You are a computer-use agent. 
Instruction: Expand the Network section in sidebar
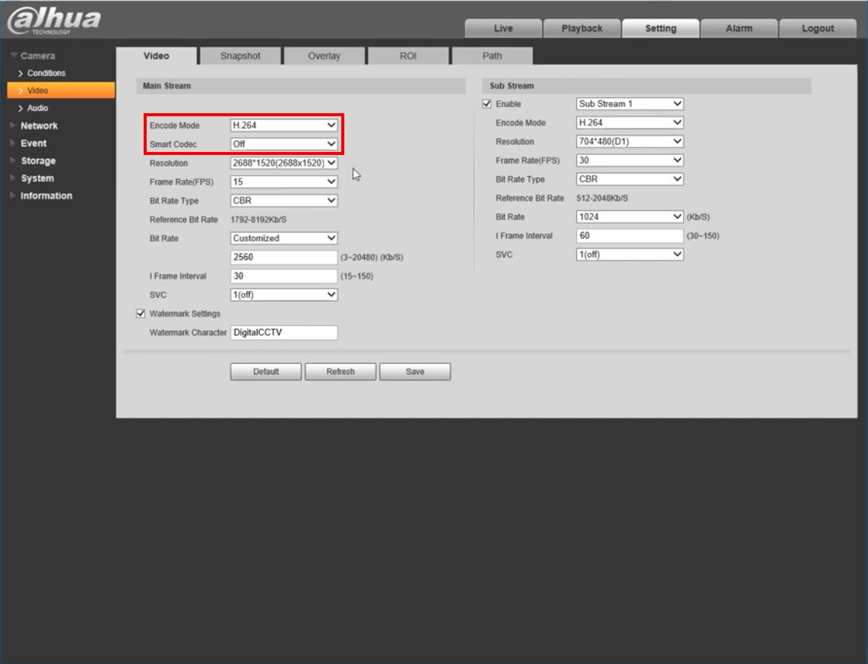[37, 125]
